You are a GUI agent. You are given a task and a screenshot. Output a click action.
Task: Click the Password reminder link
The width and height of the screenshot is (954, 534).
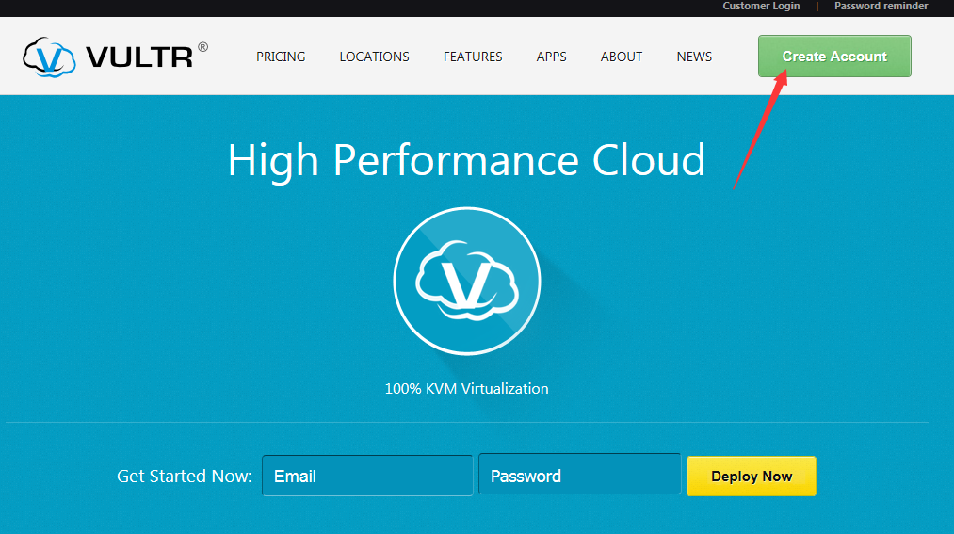pos(881,7)
